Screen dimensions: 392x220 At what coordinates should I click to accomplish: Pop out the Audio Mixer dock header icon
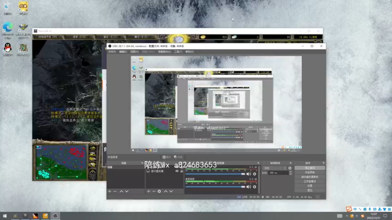[x=258, y=163]
